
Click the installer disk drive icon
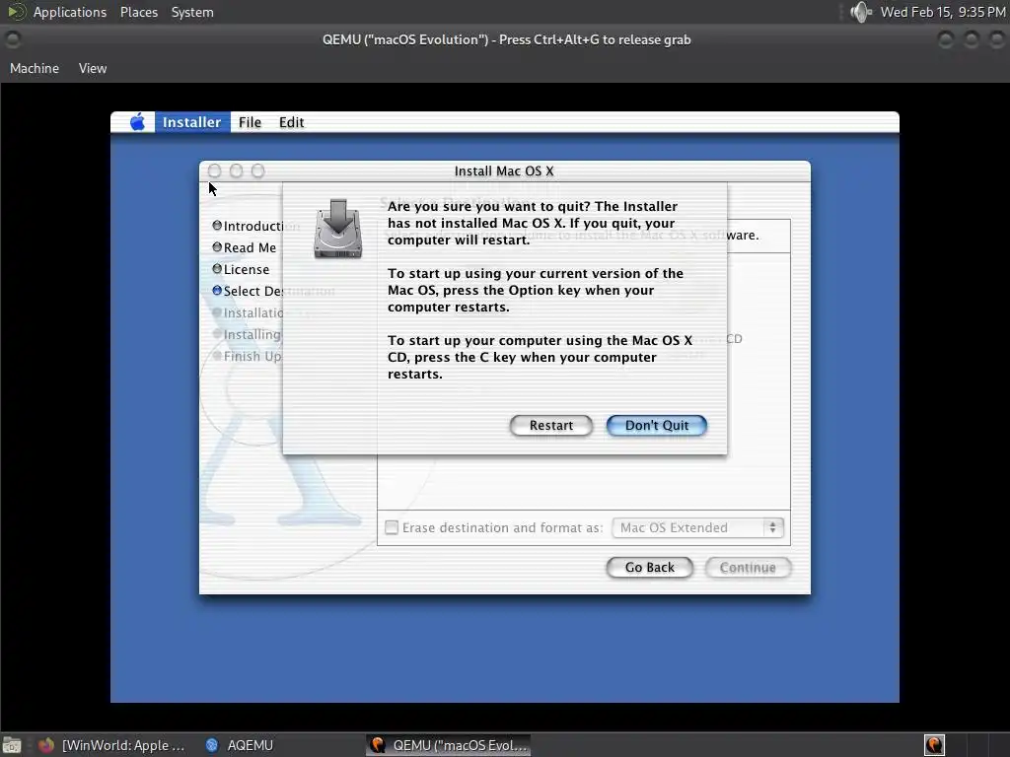[x=337, y=229]
